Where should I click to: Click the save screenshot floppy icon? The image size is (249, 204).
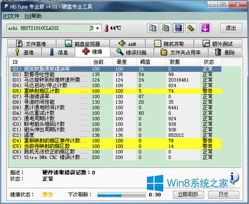(x=178, y=28)
